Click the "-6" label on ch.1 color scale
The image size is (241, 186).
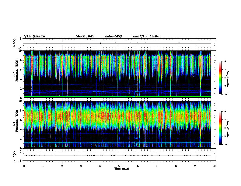click(225, 61)
